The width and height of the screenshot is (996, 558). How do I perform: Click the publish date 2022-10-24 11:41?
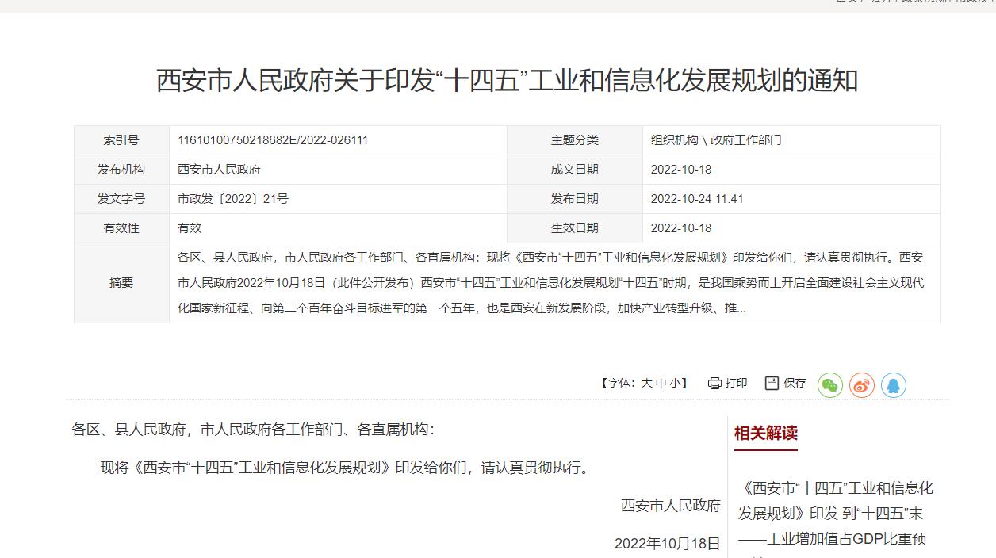click(x=696, y=199)
